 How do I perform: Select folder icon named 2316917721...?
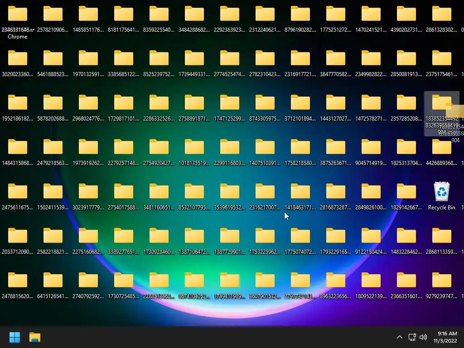(300, 58)
